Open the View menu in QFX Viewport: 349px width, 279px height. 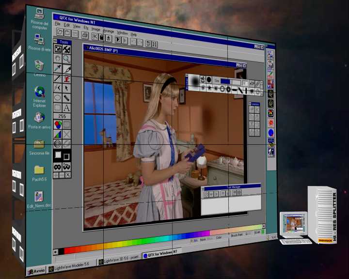[x=77, y=26]
